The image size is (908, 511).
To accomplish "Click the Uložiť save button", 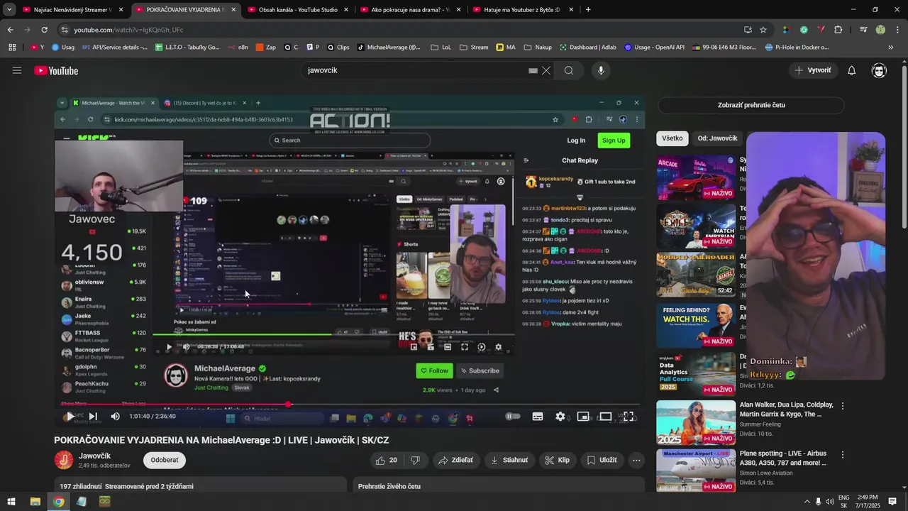I will click(x=602, y=460).
